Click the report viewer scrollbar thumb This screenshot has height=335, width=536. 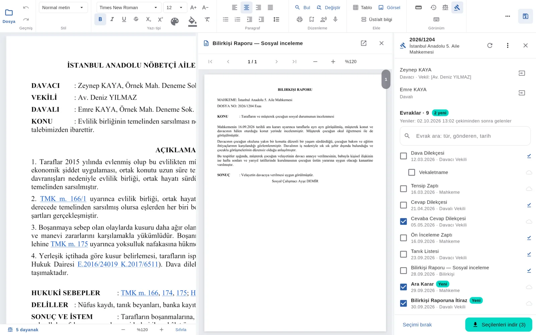tap(386, 79)
